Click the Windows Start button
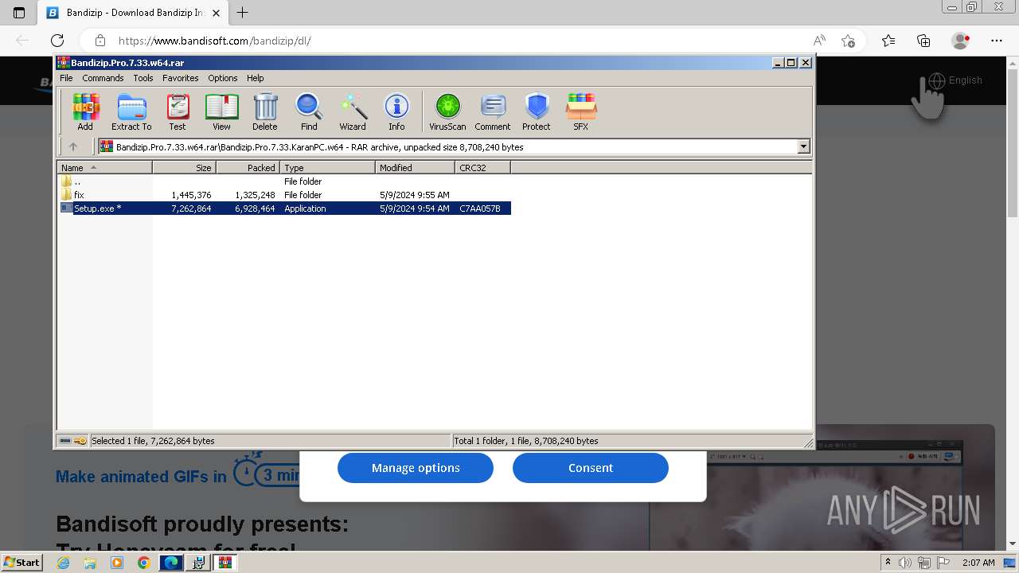 coord(21,563)
